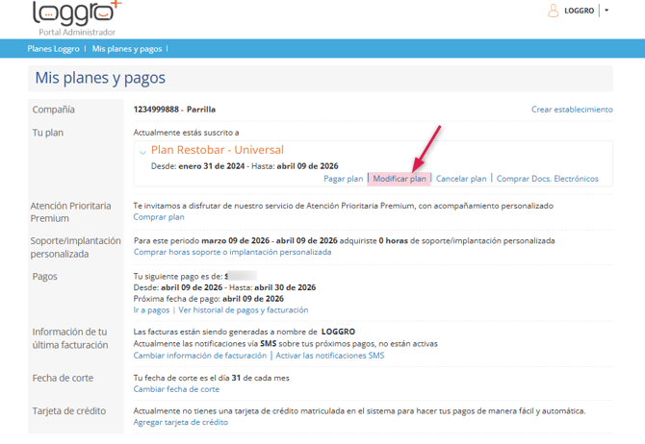The image size is (645, 444).
Task: Click Comprar horas soporte o implantación personalizada
Action: coord(232,252)
